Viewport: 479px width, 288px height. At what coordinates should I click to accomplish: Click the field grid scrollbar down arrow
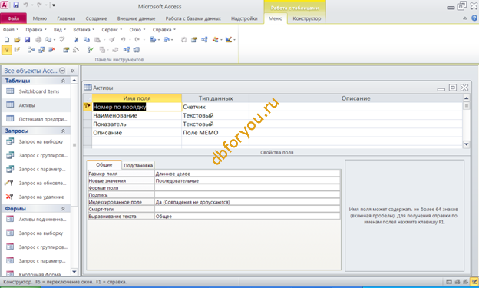(466, 144)
